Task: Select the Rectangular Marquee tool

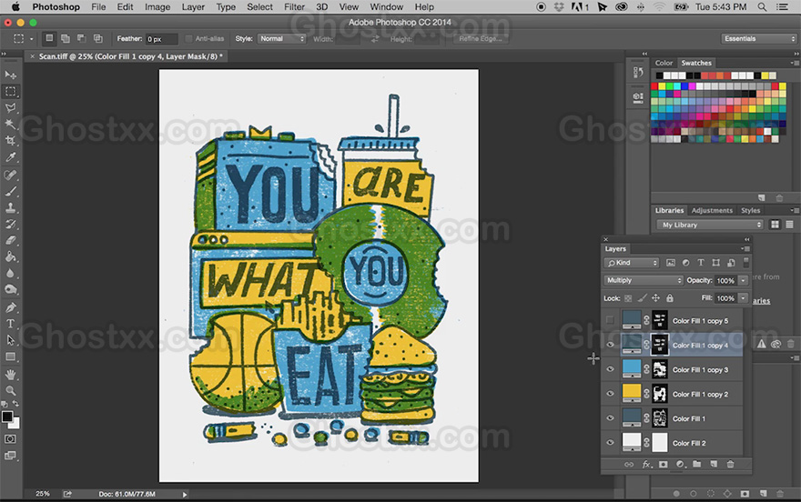Action: pos(10,91)
